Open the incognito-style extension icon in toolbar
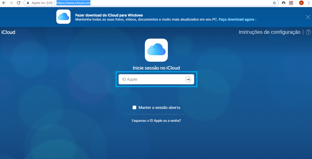The height and width of the screenshot is (159, 312). [x=284, y=3]
